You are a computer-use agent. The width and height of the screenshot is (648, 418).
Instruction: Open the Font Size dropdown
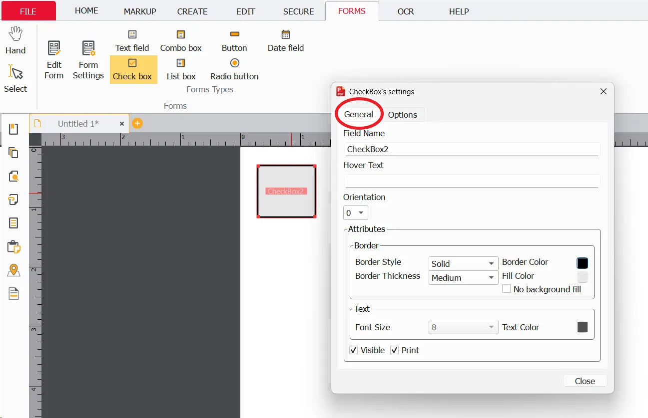click(464, 327)
